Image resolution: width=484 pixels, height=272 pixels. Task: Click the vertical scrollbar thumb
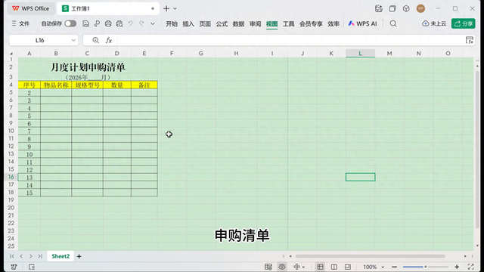tap(477, 150)
